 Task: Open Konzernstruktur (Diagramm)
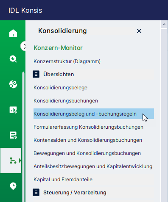point(67,61)
